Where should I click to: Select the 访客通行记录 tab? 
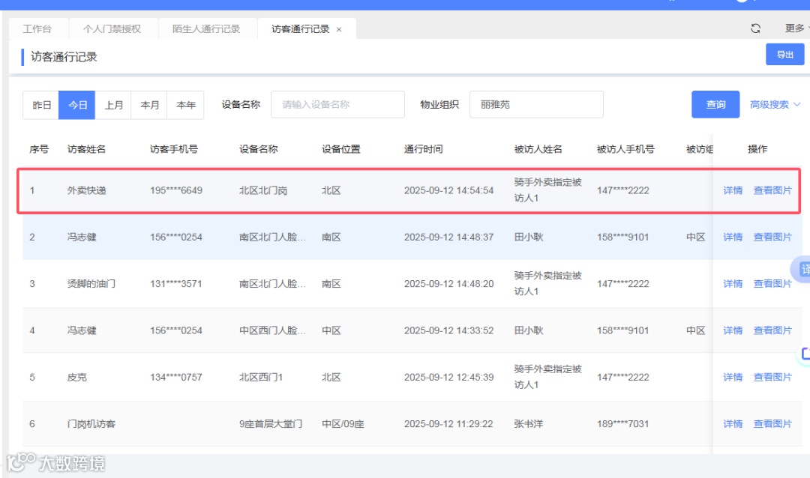coord(300,29)
